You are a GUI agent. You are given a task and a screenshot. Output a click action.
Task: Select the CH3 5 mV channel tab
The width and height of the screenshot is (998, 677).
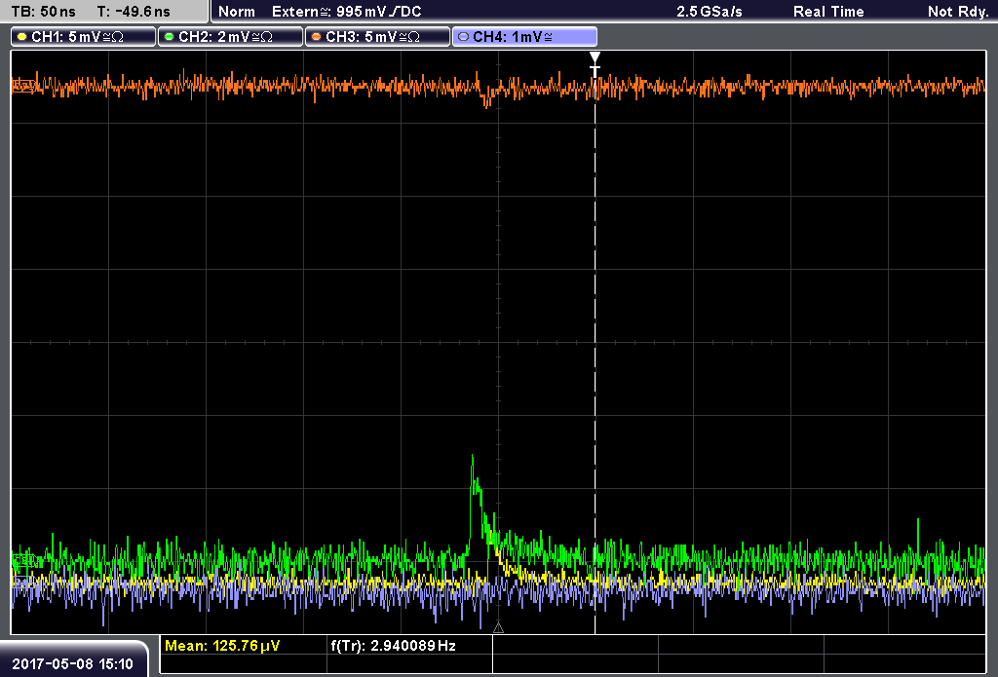(377, 37)
